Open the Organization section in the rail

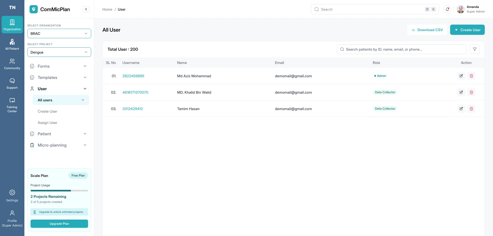pos(12,25)
